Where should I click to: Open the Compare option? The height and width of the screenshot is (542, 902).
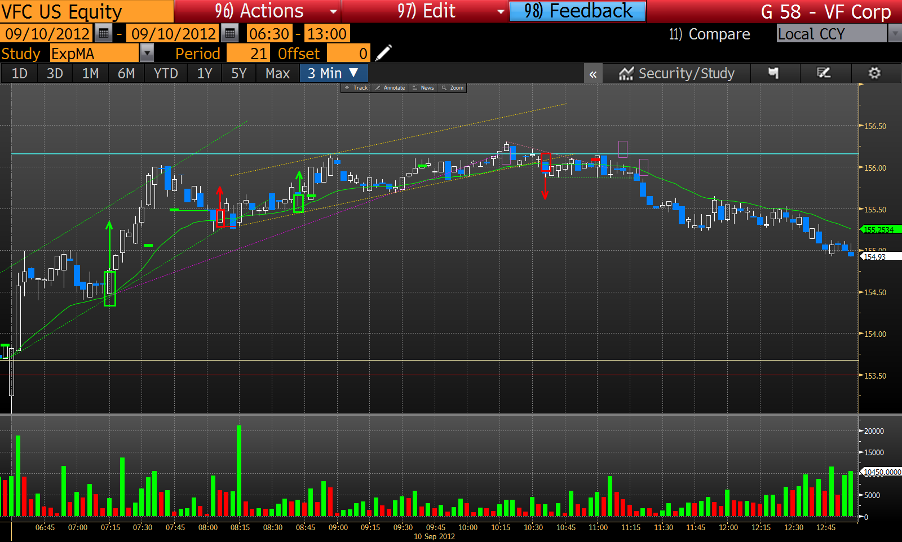[709, 34]
